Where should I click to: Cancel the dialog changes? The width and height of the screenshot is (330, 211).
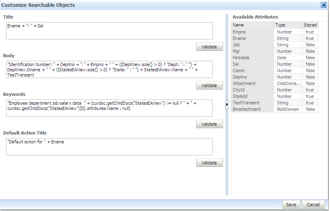click(x=313, y=205)
